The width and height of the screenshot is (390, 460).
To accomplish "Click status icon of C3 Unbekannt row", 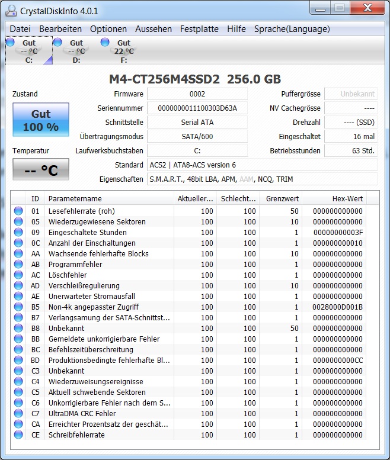I will [x=18, y=371].
